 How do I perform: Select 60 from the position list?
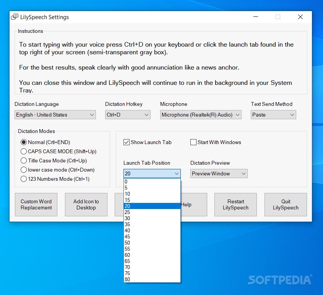152,255
